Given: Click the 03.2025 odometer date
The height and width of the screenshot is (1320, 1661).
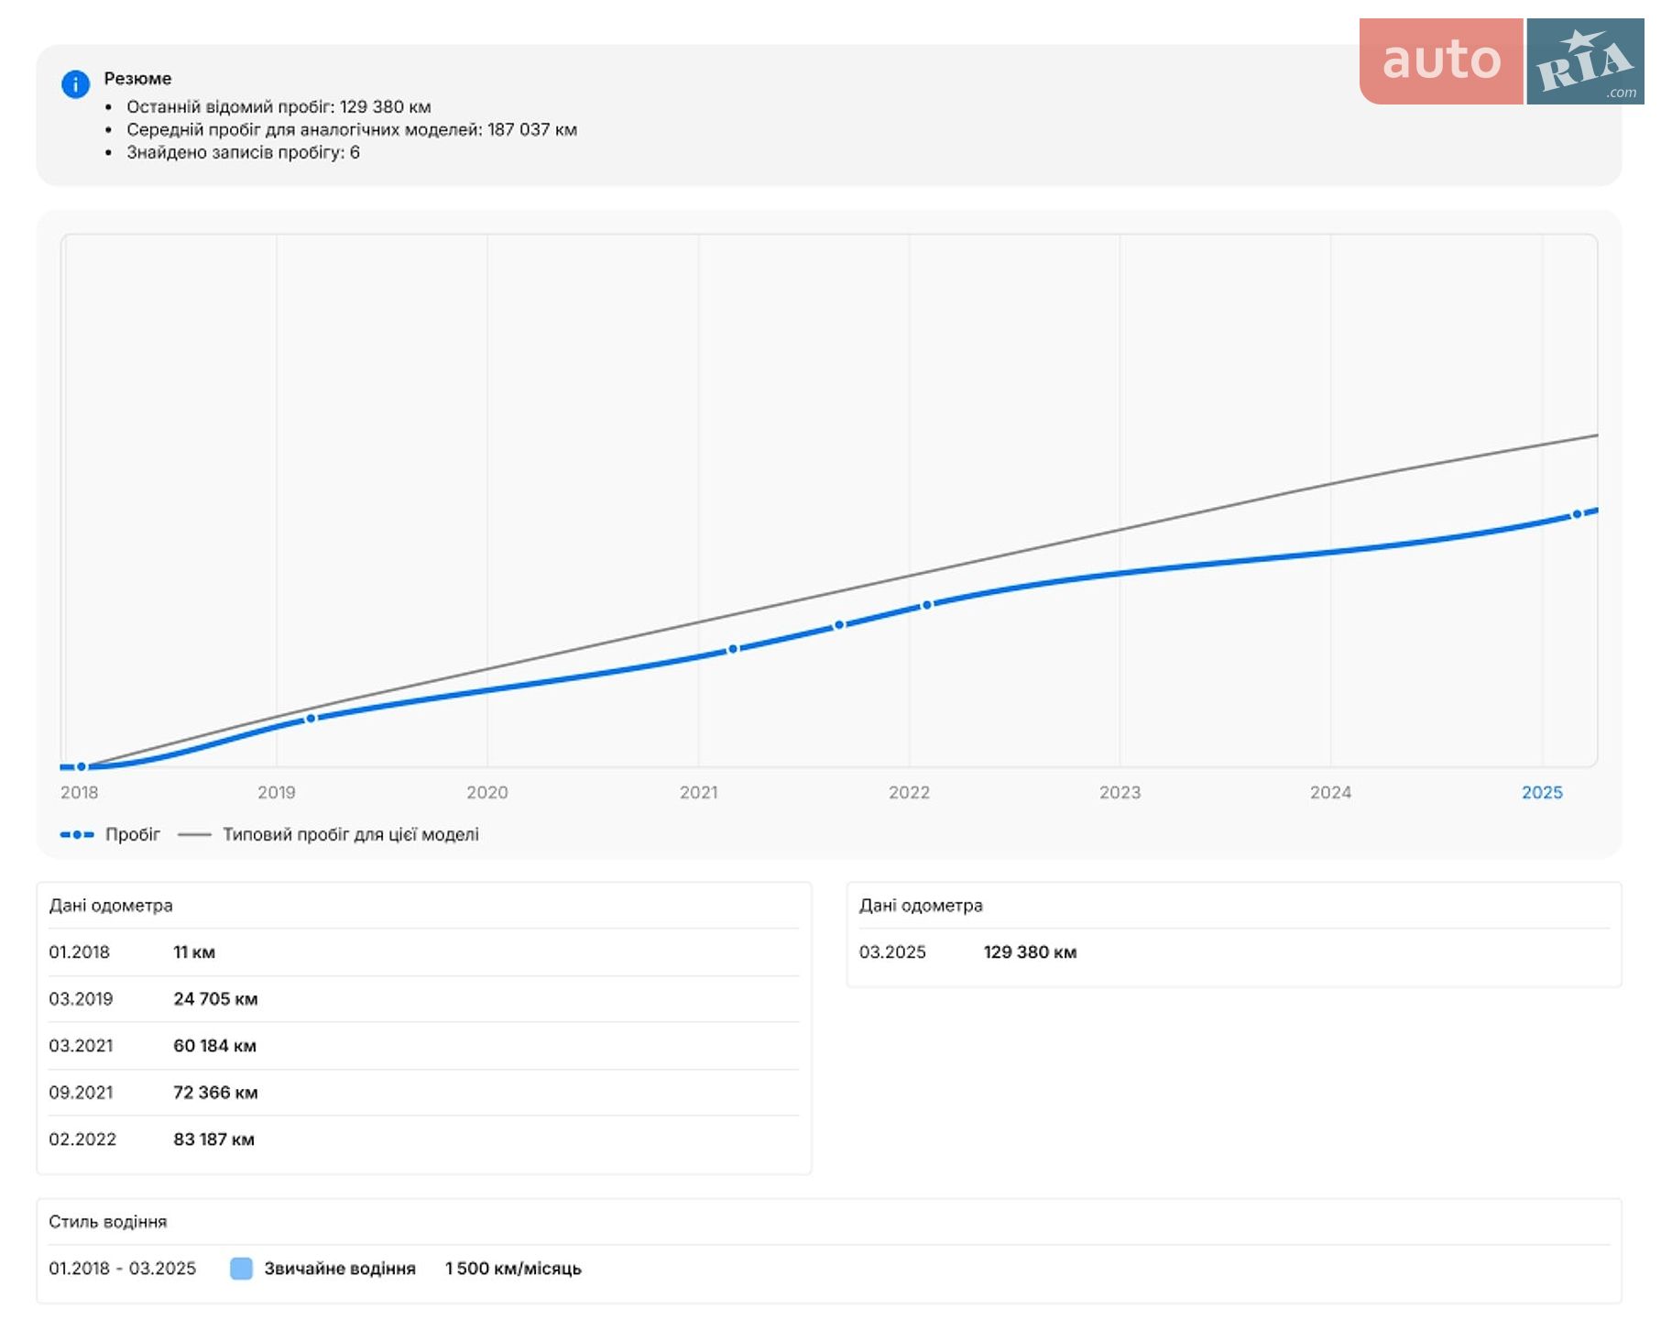Looking at the screenshot, I should 892,952.
